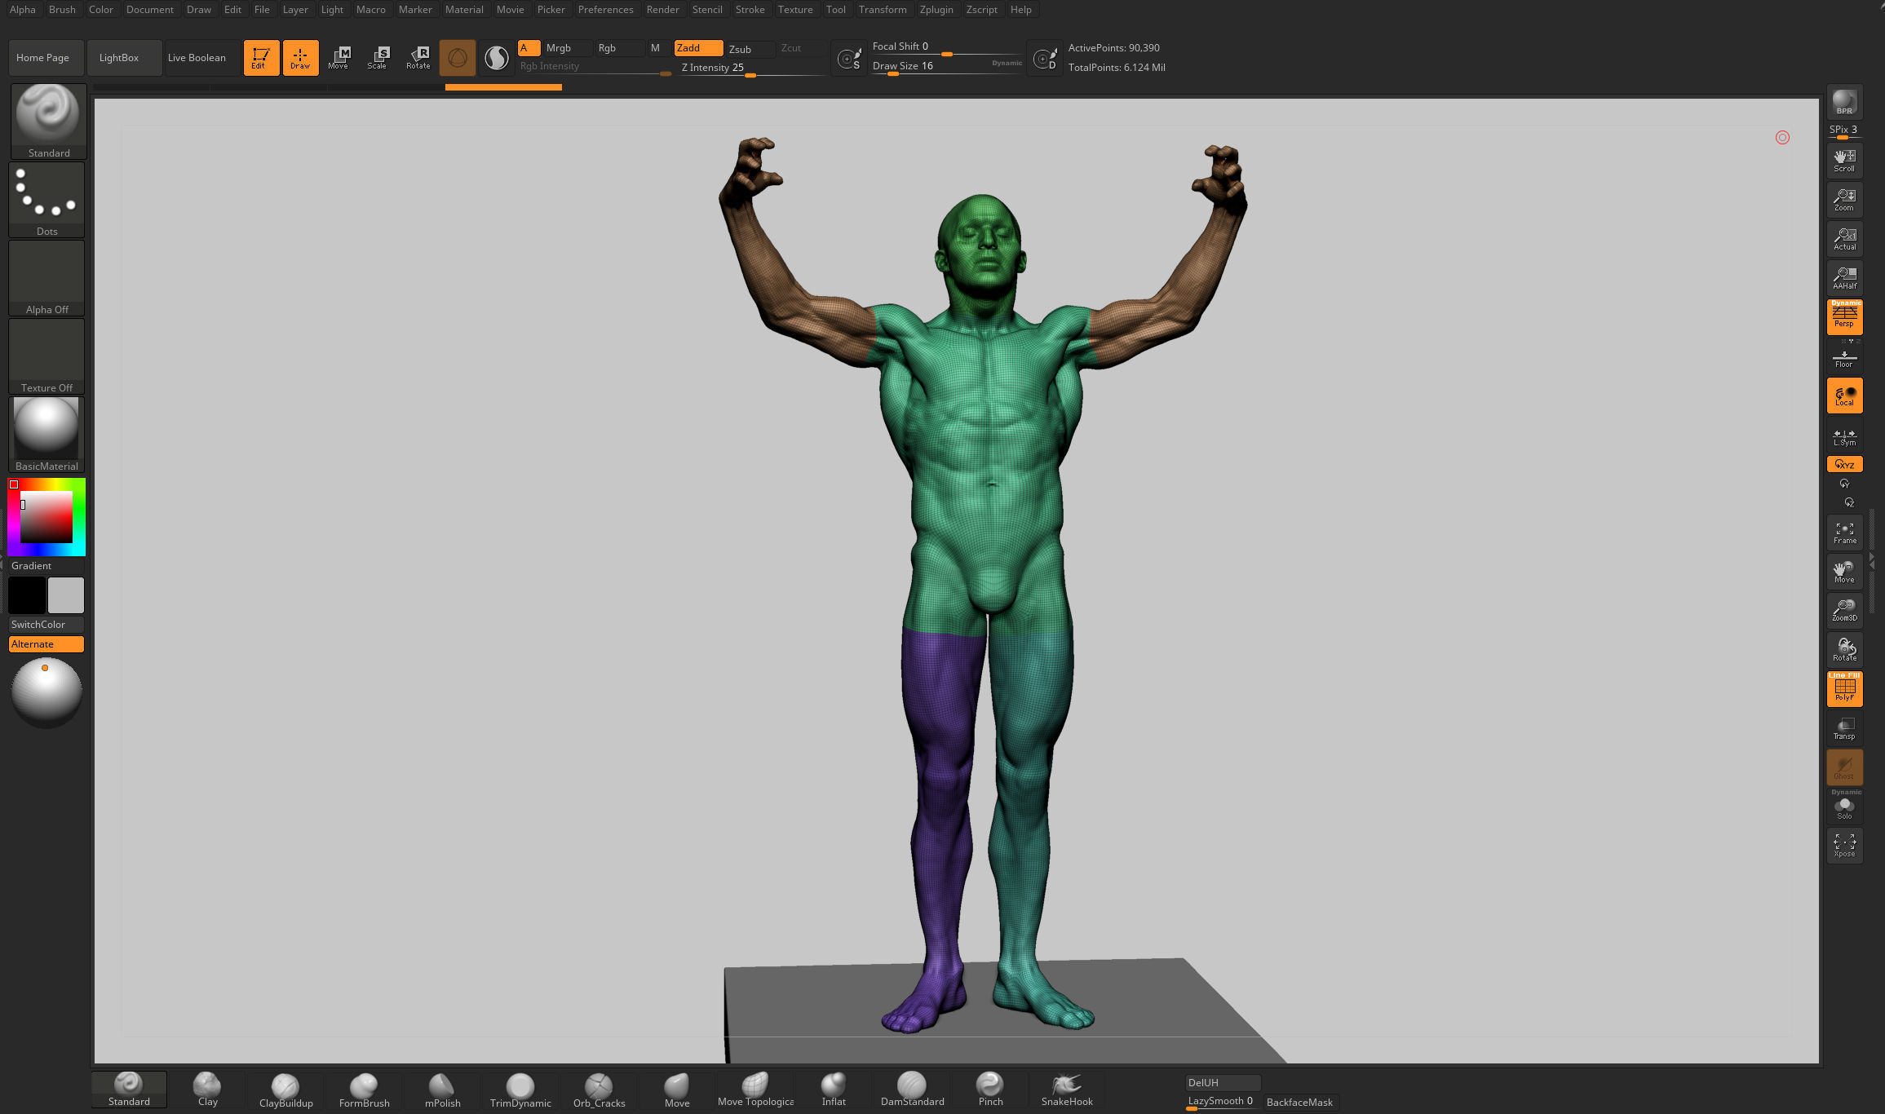Toggle PolyF polyframe display
This screenshot has height=1114, width=1885.
pos(1844,689)
